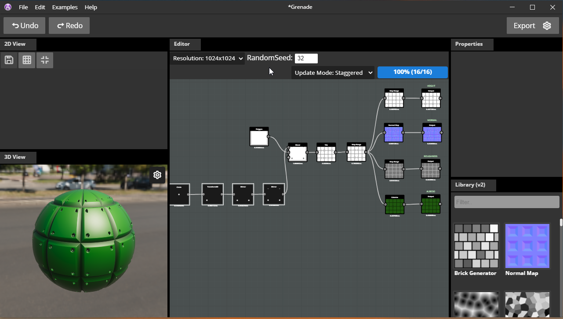The height and width of the screenshot is (319, 563).
Task: Open 3D View settings gear
Action: tap(157, 175)
